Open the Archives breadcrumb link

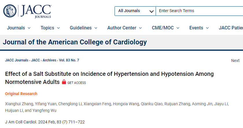[x=49, y=60]
